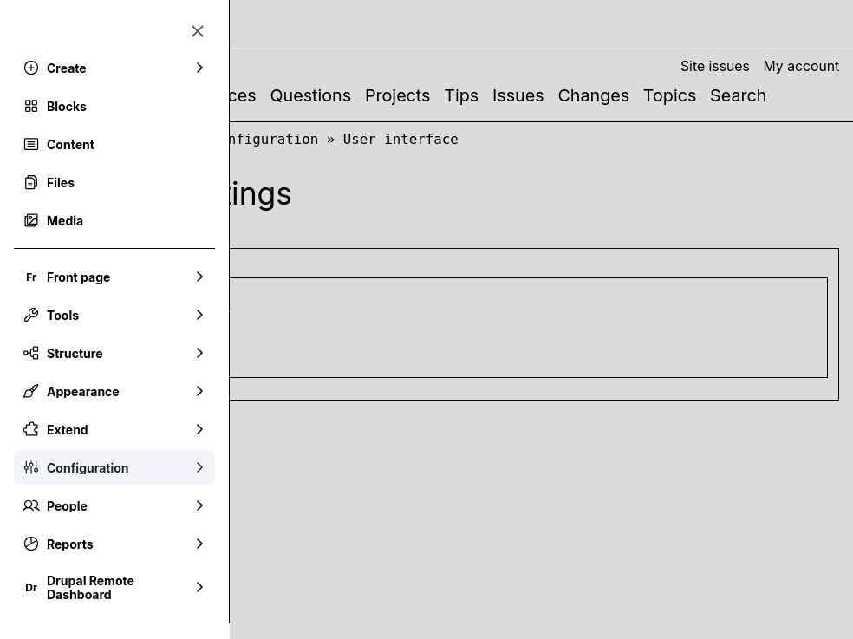Open the My account link

801,67
